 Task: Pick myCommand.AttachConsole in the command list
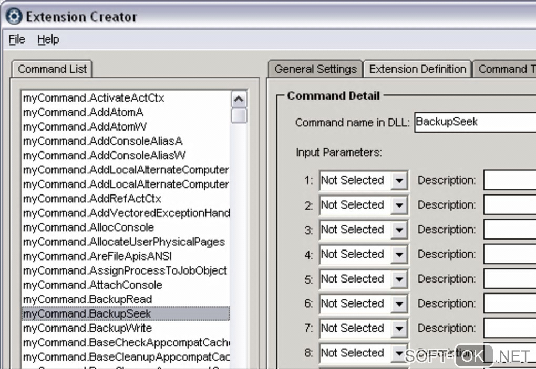(92, 285)
